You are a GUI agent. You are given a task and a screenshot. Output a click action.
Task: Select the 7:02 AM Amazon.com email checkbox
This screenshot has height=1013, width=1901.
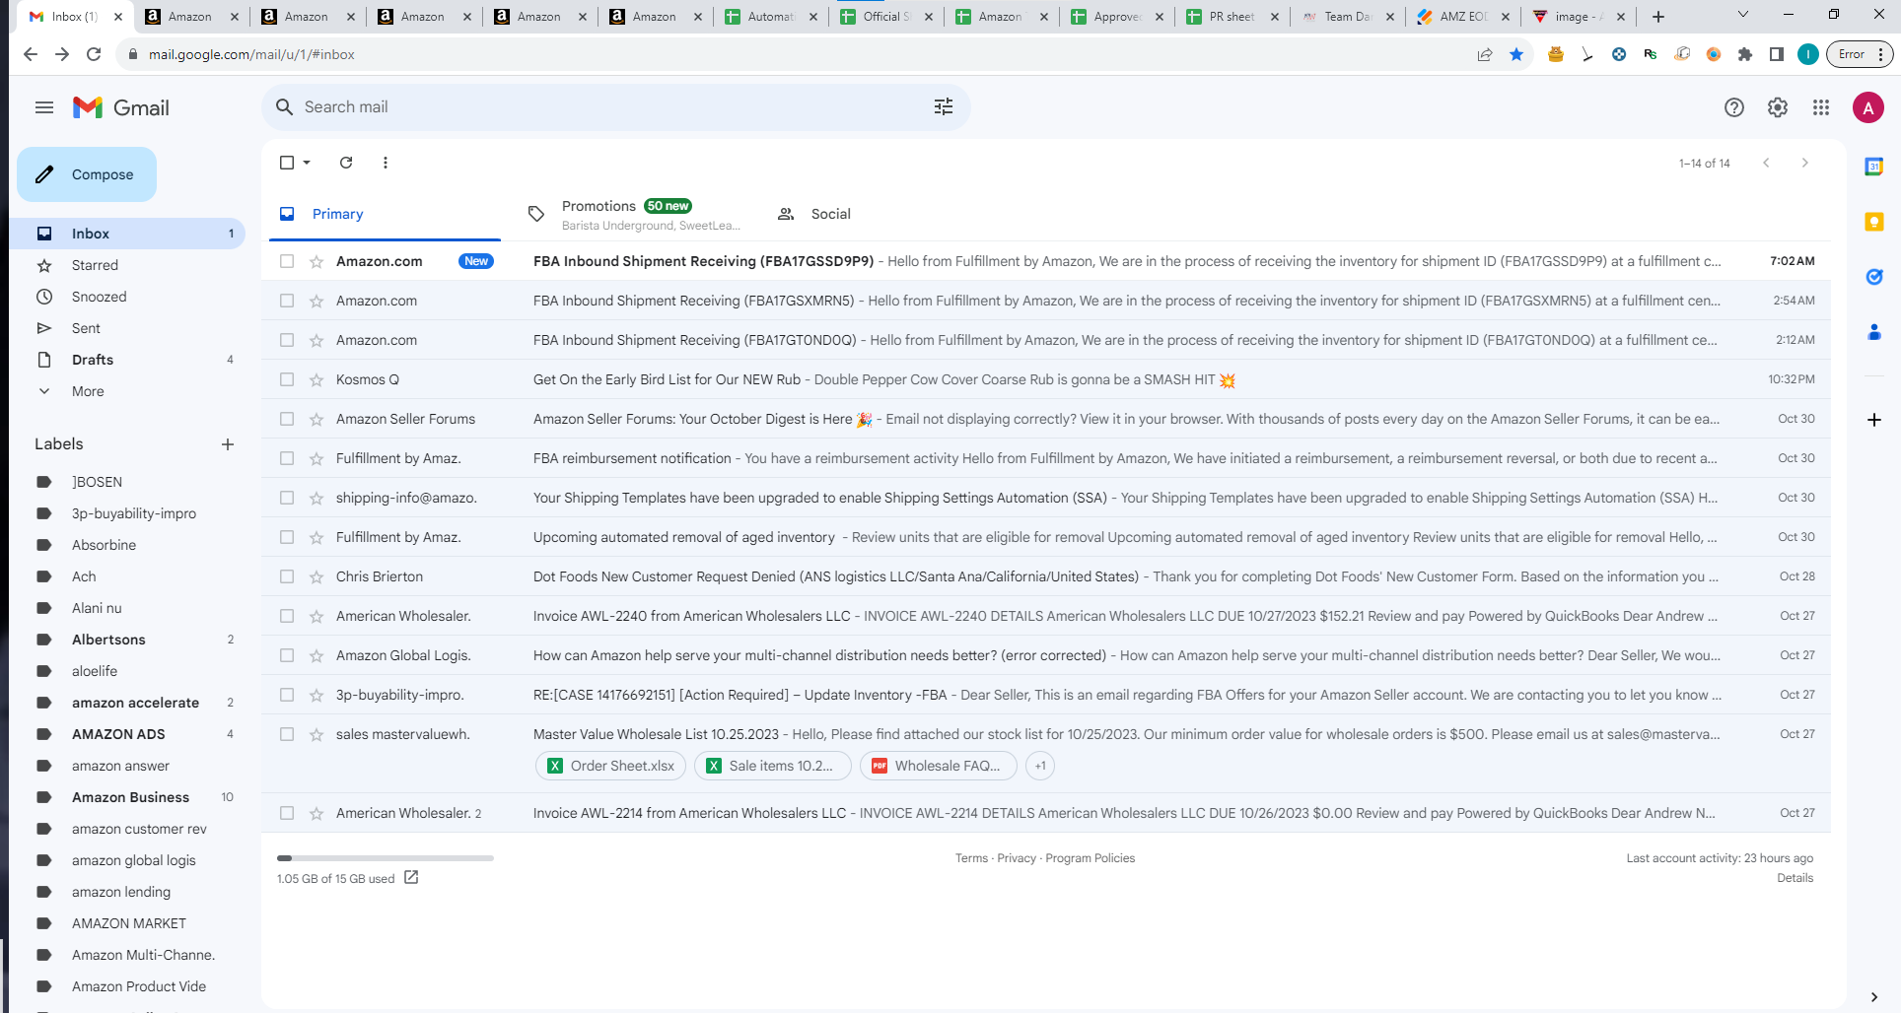coord(287,261)
